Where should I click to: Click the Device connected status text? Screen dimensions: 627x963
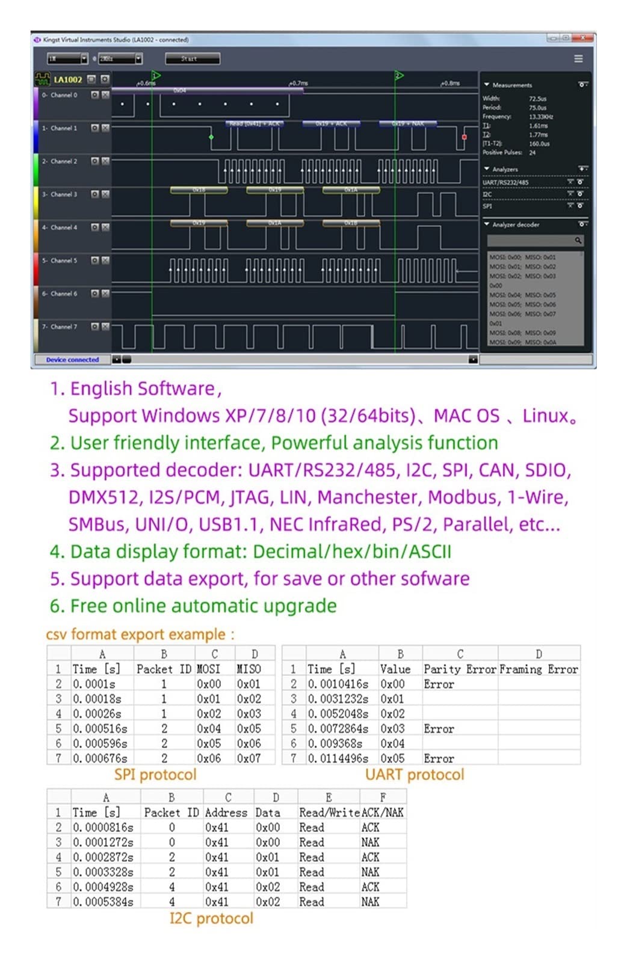coord(72,360)
